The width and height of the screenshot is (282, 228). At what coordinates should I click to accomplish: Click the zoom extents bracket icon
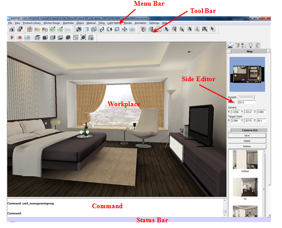[83, 37]
